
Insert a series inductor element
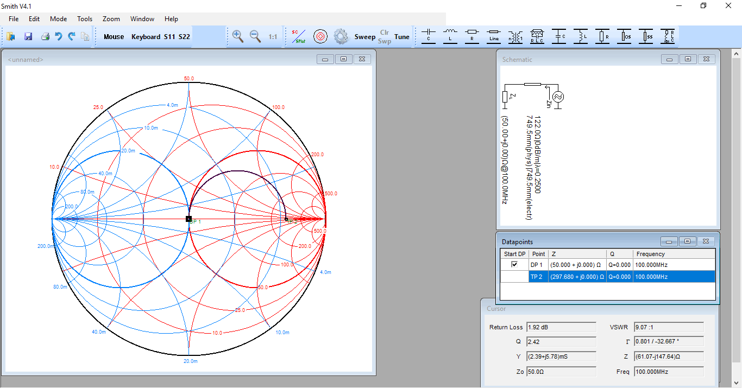click(x=450, y=36)
